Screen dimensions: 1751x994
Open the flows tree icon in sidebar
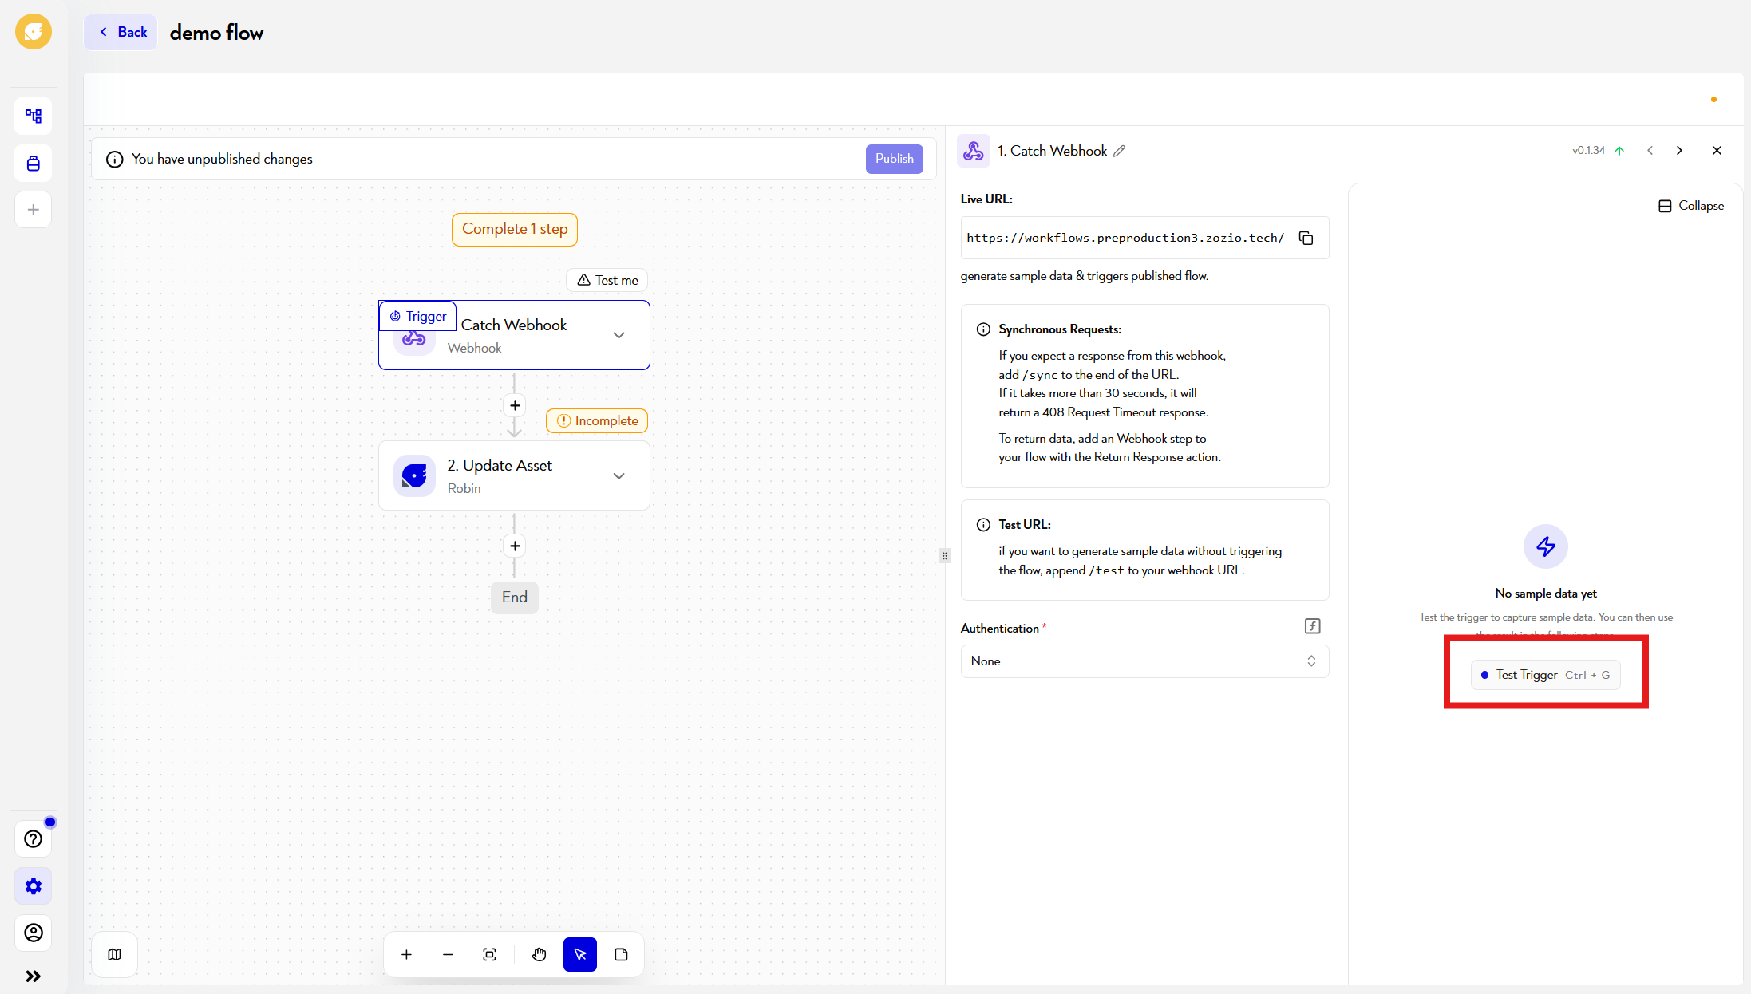(x=34, y=116)
